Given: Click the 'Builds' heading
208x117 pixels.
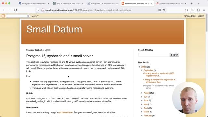Looking at the screenshot, I should click(x=30, y=93).
